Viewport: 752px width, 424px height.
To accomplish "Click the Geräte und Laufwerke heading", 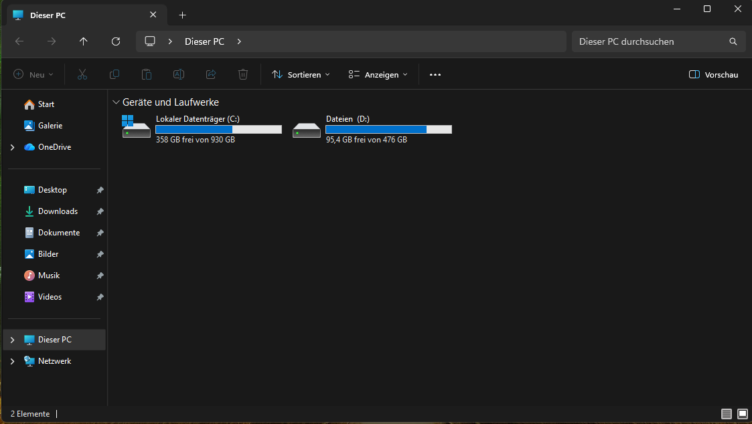I will (170, 102).
